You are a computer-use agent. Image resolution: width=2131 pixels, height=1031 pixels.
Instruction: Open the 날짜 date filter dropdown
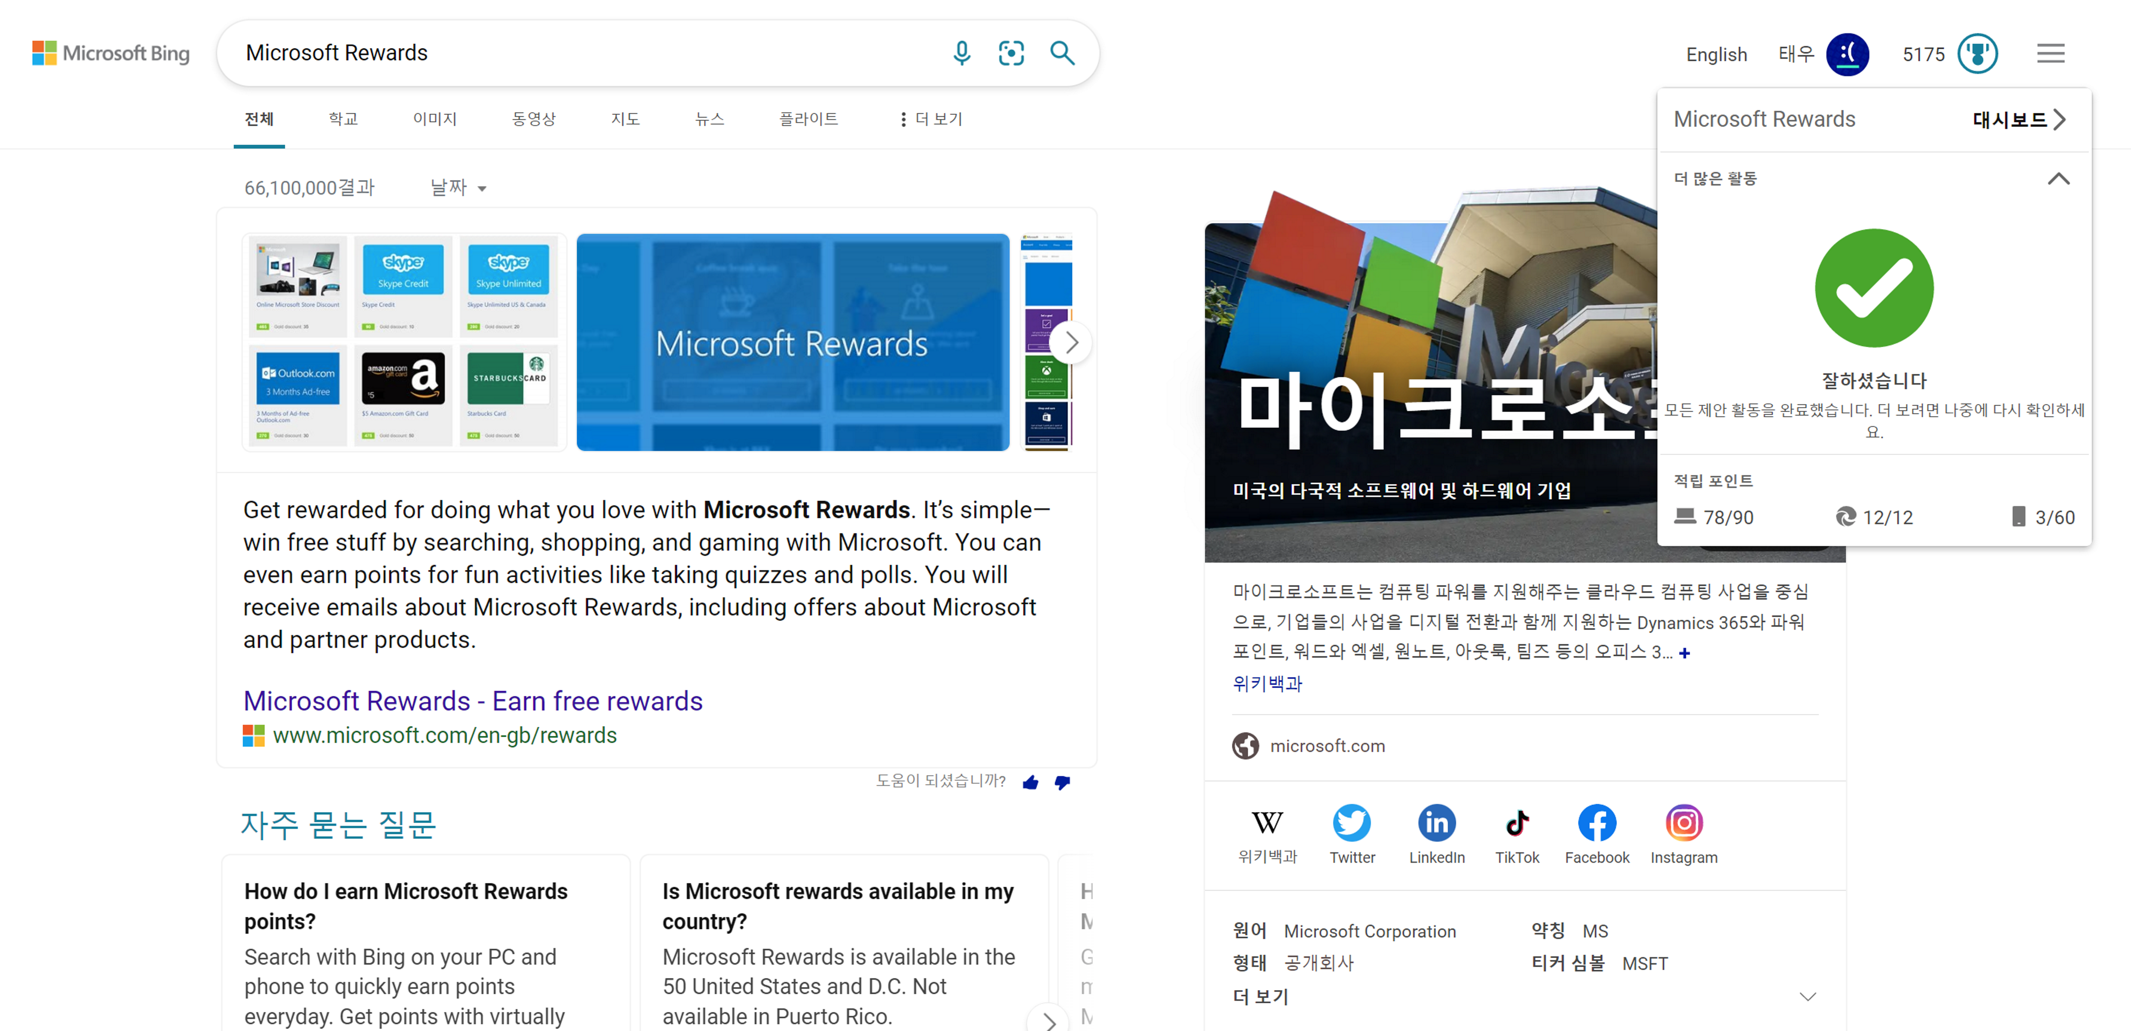click(457, 188)
